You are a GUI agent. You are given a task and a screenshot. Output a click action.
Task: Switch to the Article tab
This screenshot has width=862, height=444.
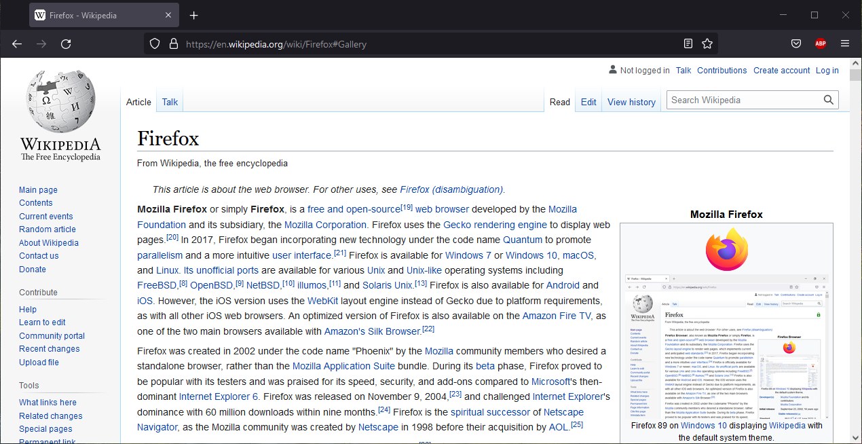(x=138, y=102)
